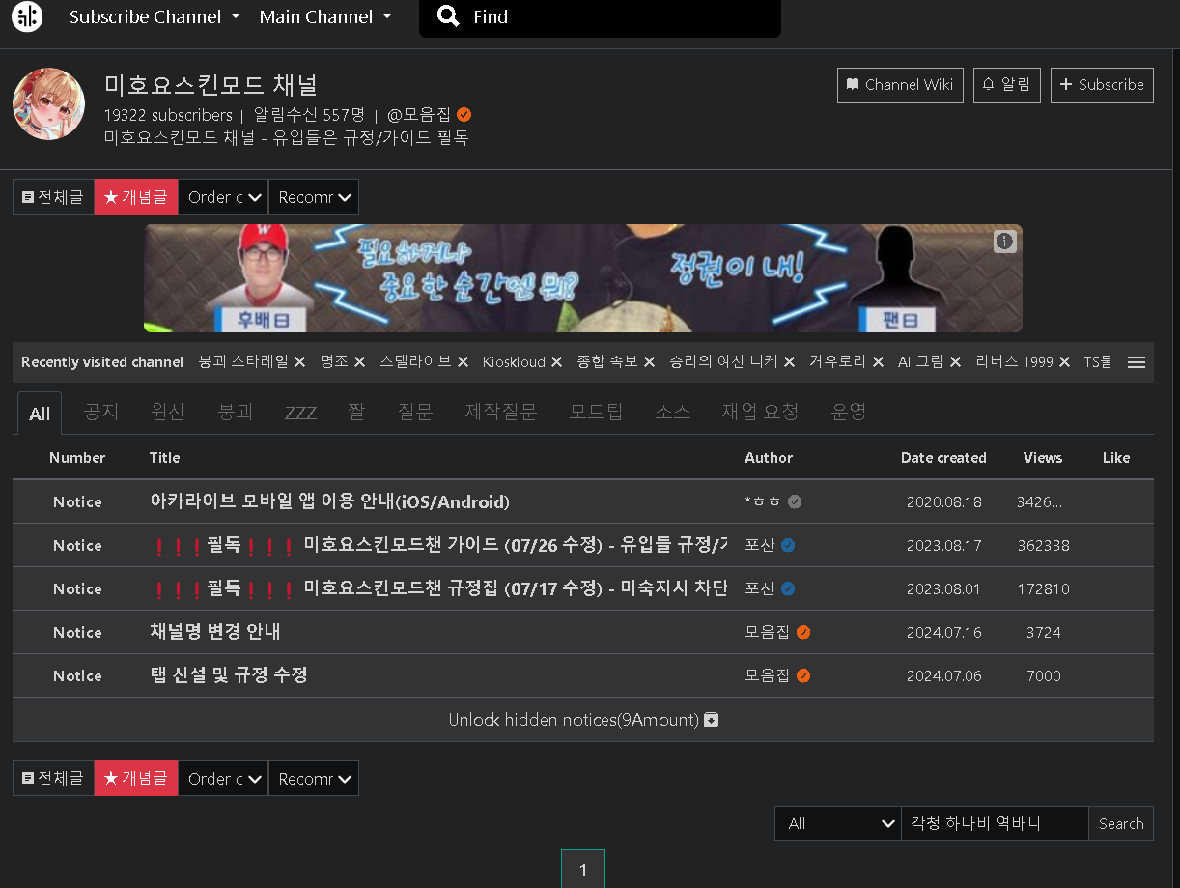This screenshot has width=1180, height=888.
Task: Switch to the 원신 tab
Action: [168, 413]
